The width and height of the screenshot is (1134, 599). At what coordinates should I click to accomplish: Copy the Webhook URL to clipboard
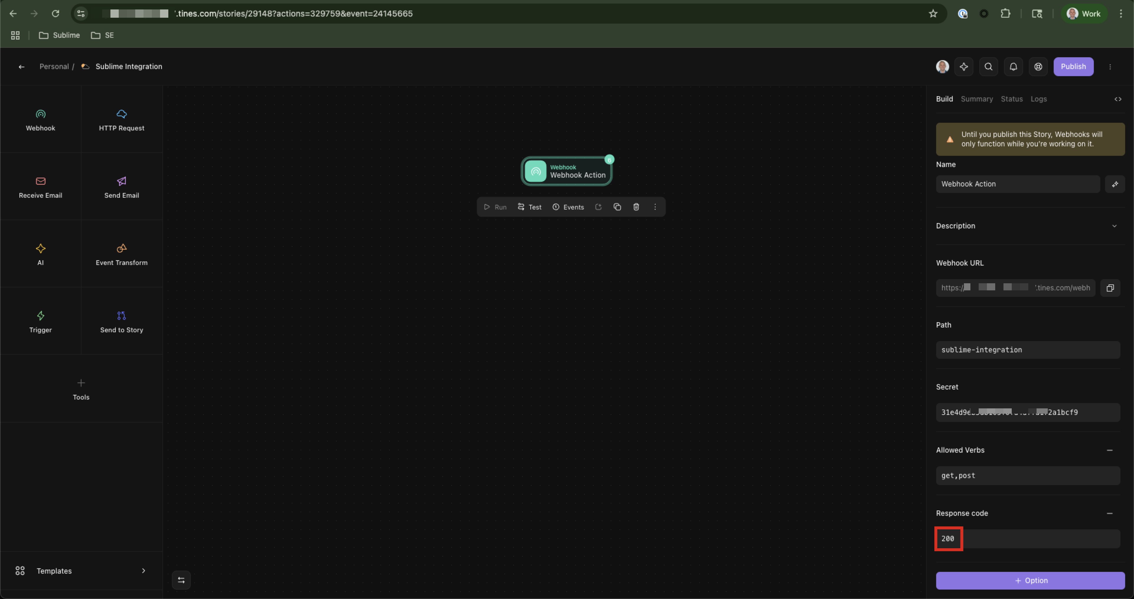point(1110,288)
